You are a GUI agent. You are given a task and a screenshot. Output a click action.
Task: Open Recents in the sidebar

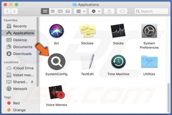(18, 26)
